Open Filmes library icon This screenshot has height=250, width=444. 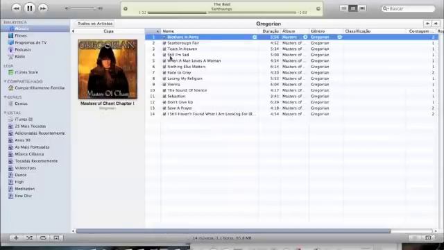(x=11, y=35)
